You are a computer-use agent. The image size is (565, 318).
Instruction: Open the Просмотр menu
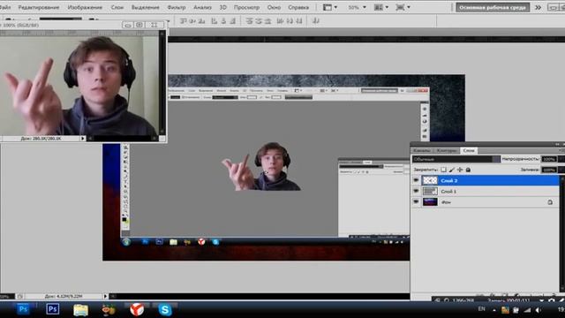[247, 7]
